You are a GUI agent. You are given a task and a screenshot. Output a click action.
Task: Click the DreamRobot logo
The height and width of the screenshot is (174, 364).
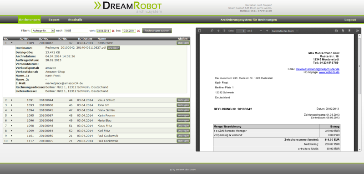click(128, 7)
